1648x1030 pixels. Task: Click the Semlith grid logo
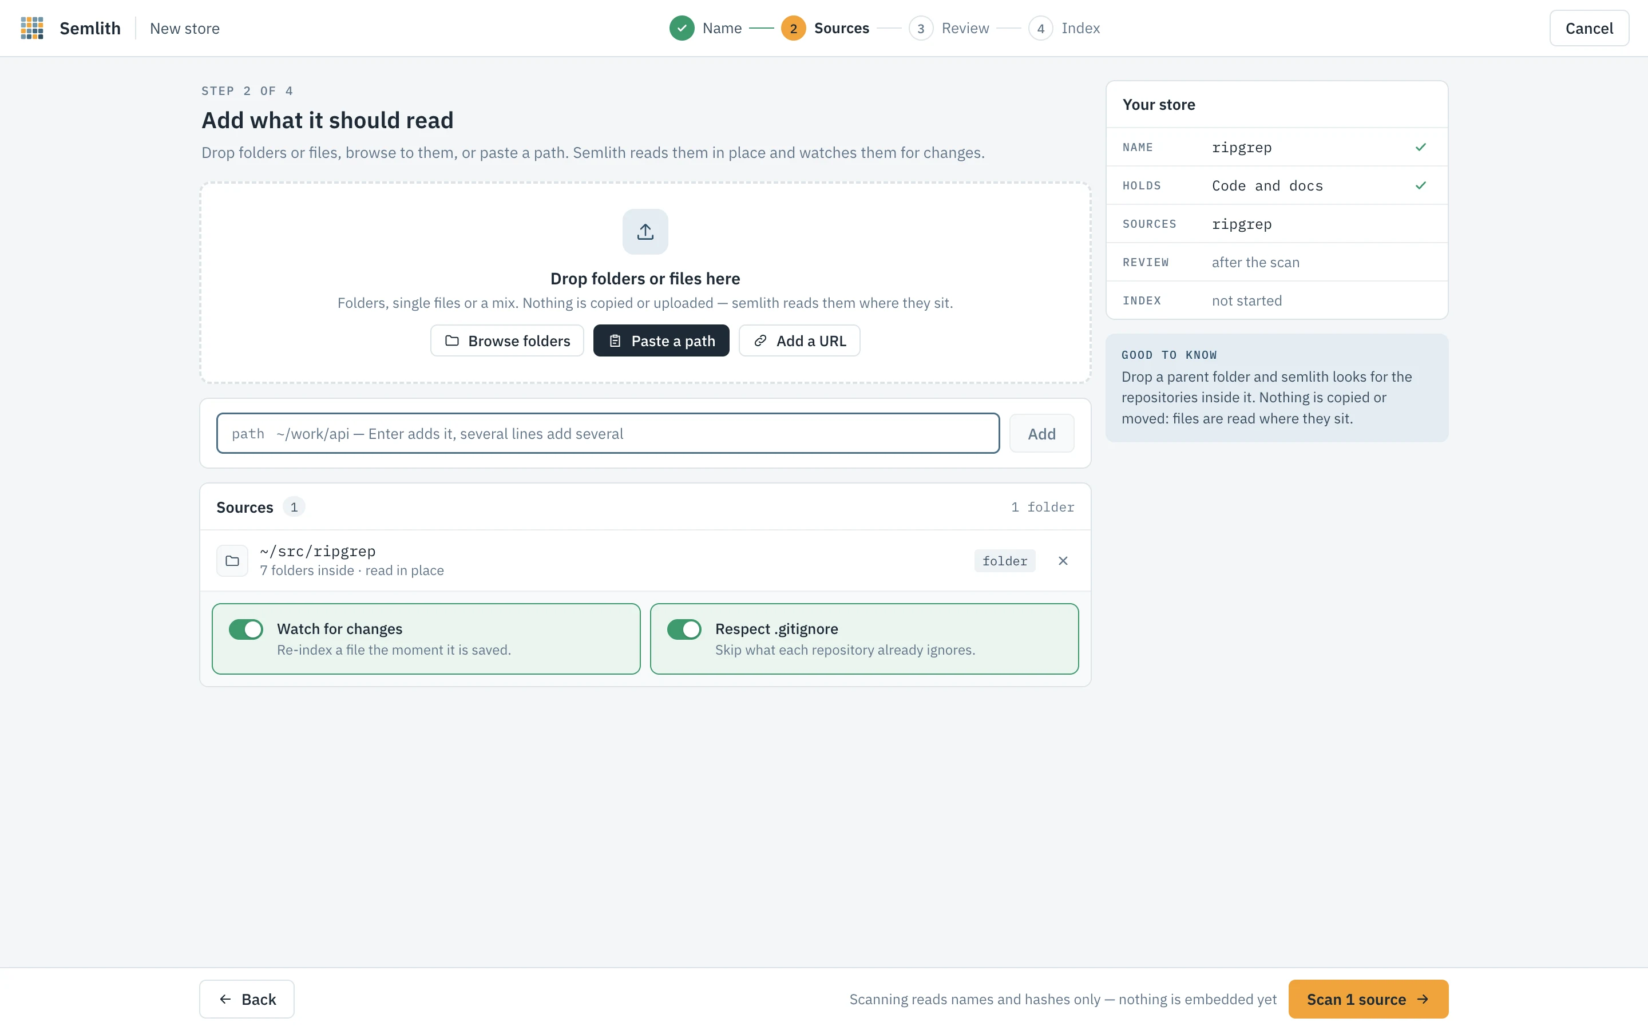point(32,28)
